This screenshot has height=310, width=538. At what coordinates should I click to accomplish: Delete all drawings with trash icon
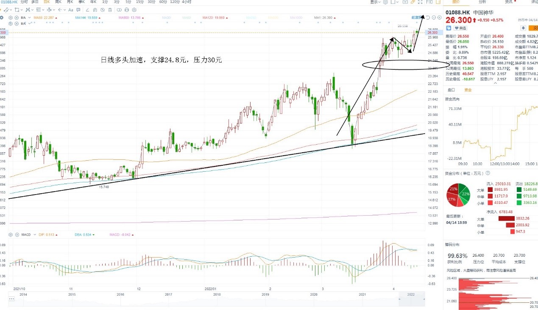tap(110, 10)
